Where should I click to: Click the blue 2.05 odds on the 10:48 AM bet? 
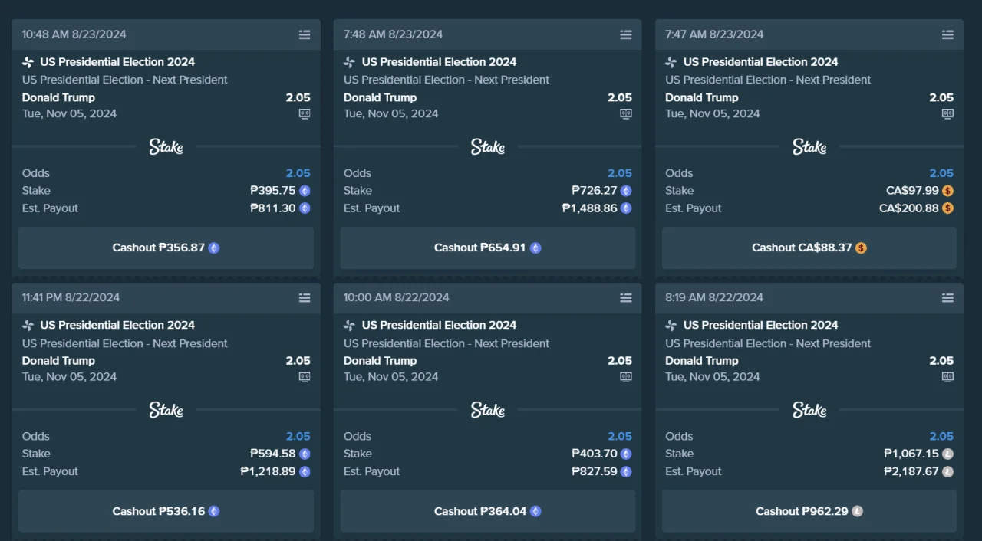(298, 173)
